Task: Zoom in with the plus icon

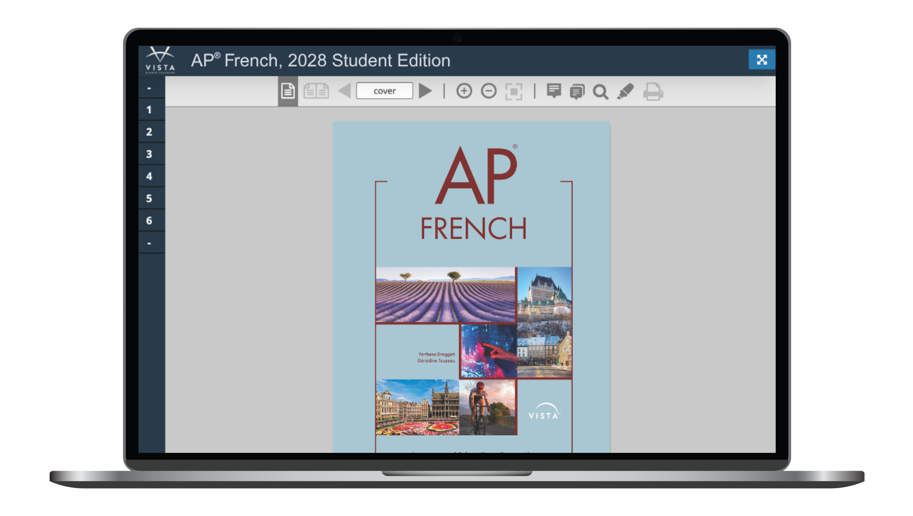Action: (464, 91)
